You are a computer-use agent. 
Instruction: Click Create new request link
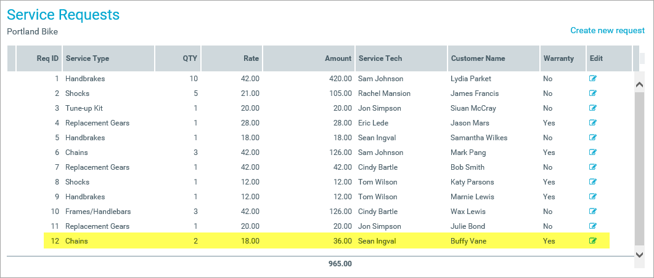click(x=607, y=30)
